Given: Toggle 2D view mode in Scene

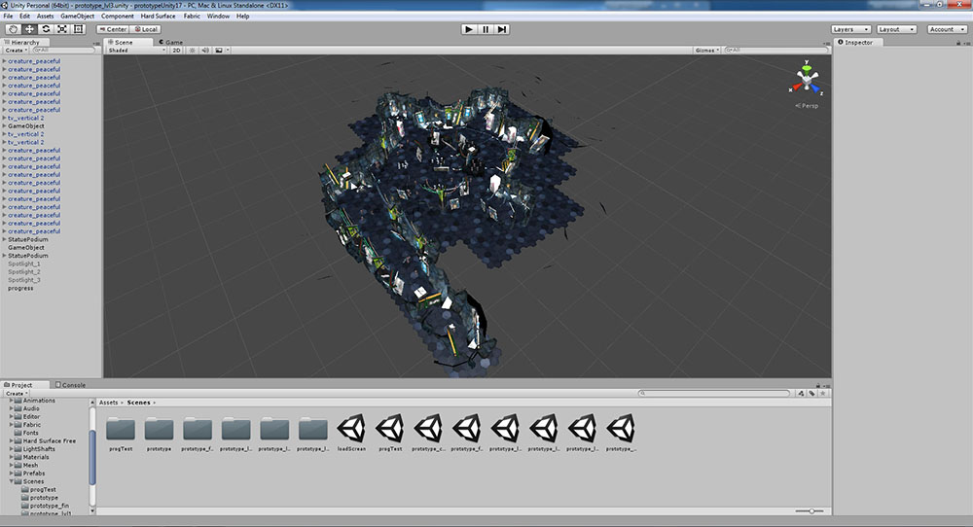Looking at the screenshot, I should (177, 50).
